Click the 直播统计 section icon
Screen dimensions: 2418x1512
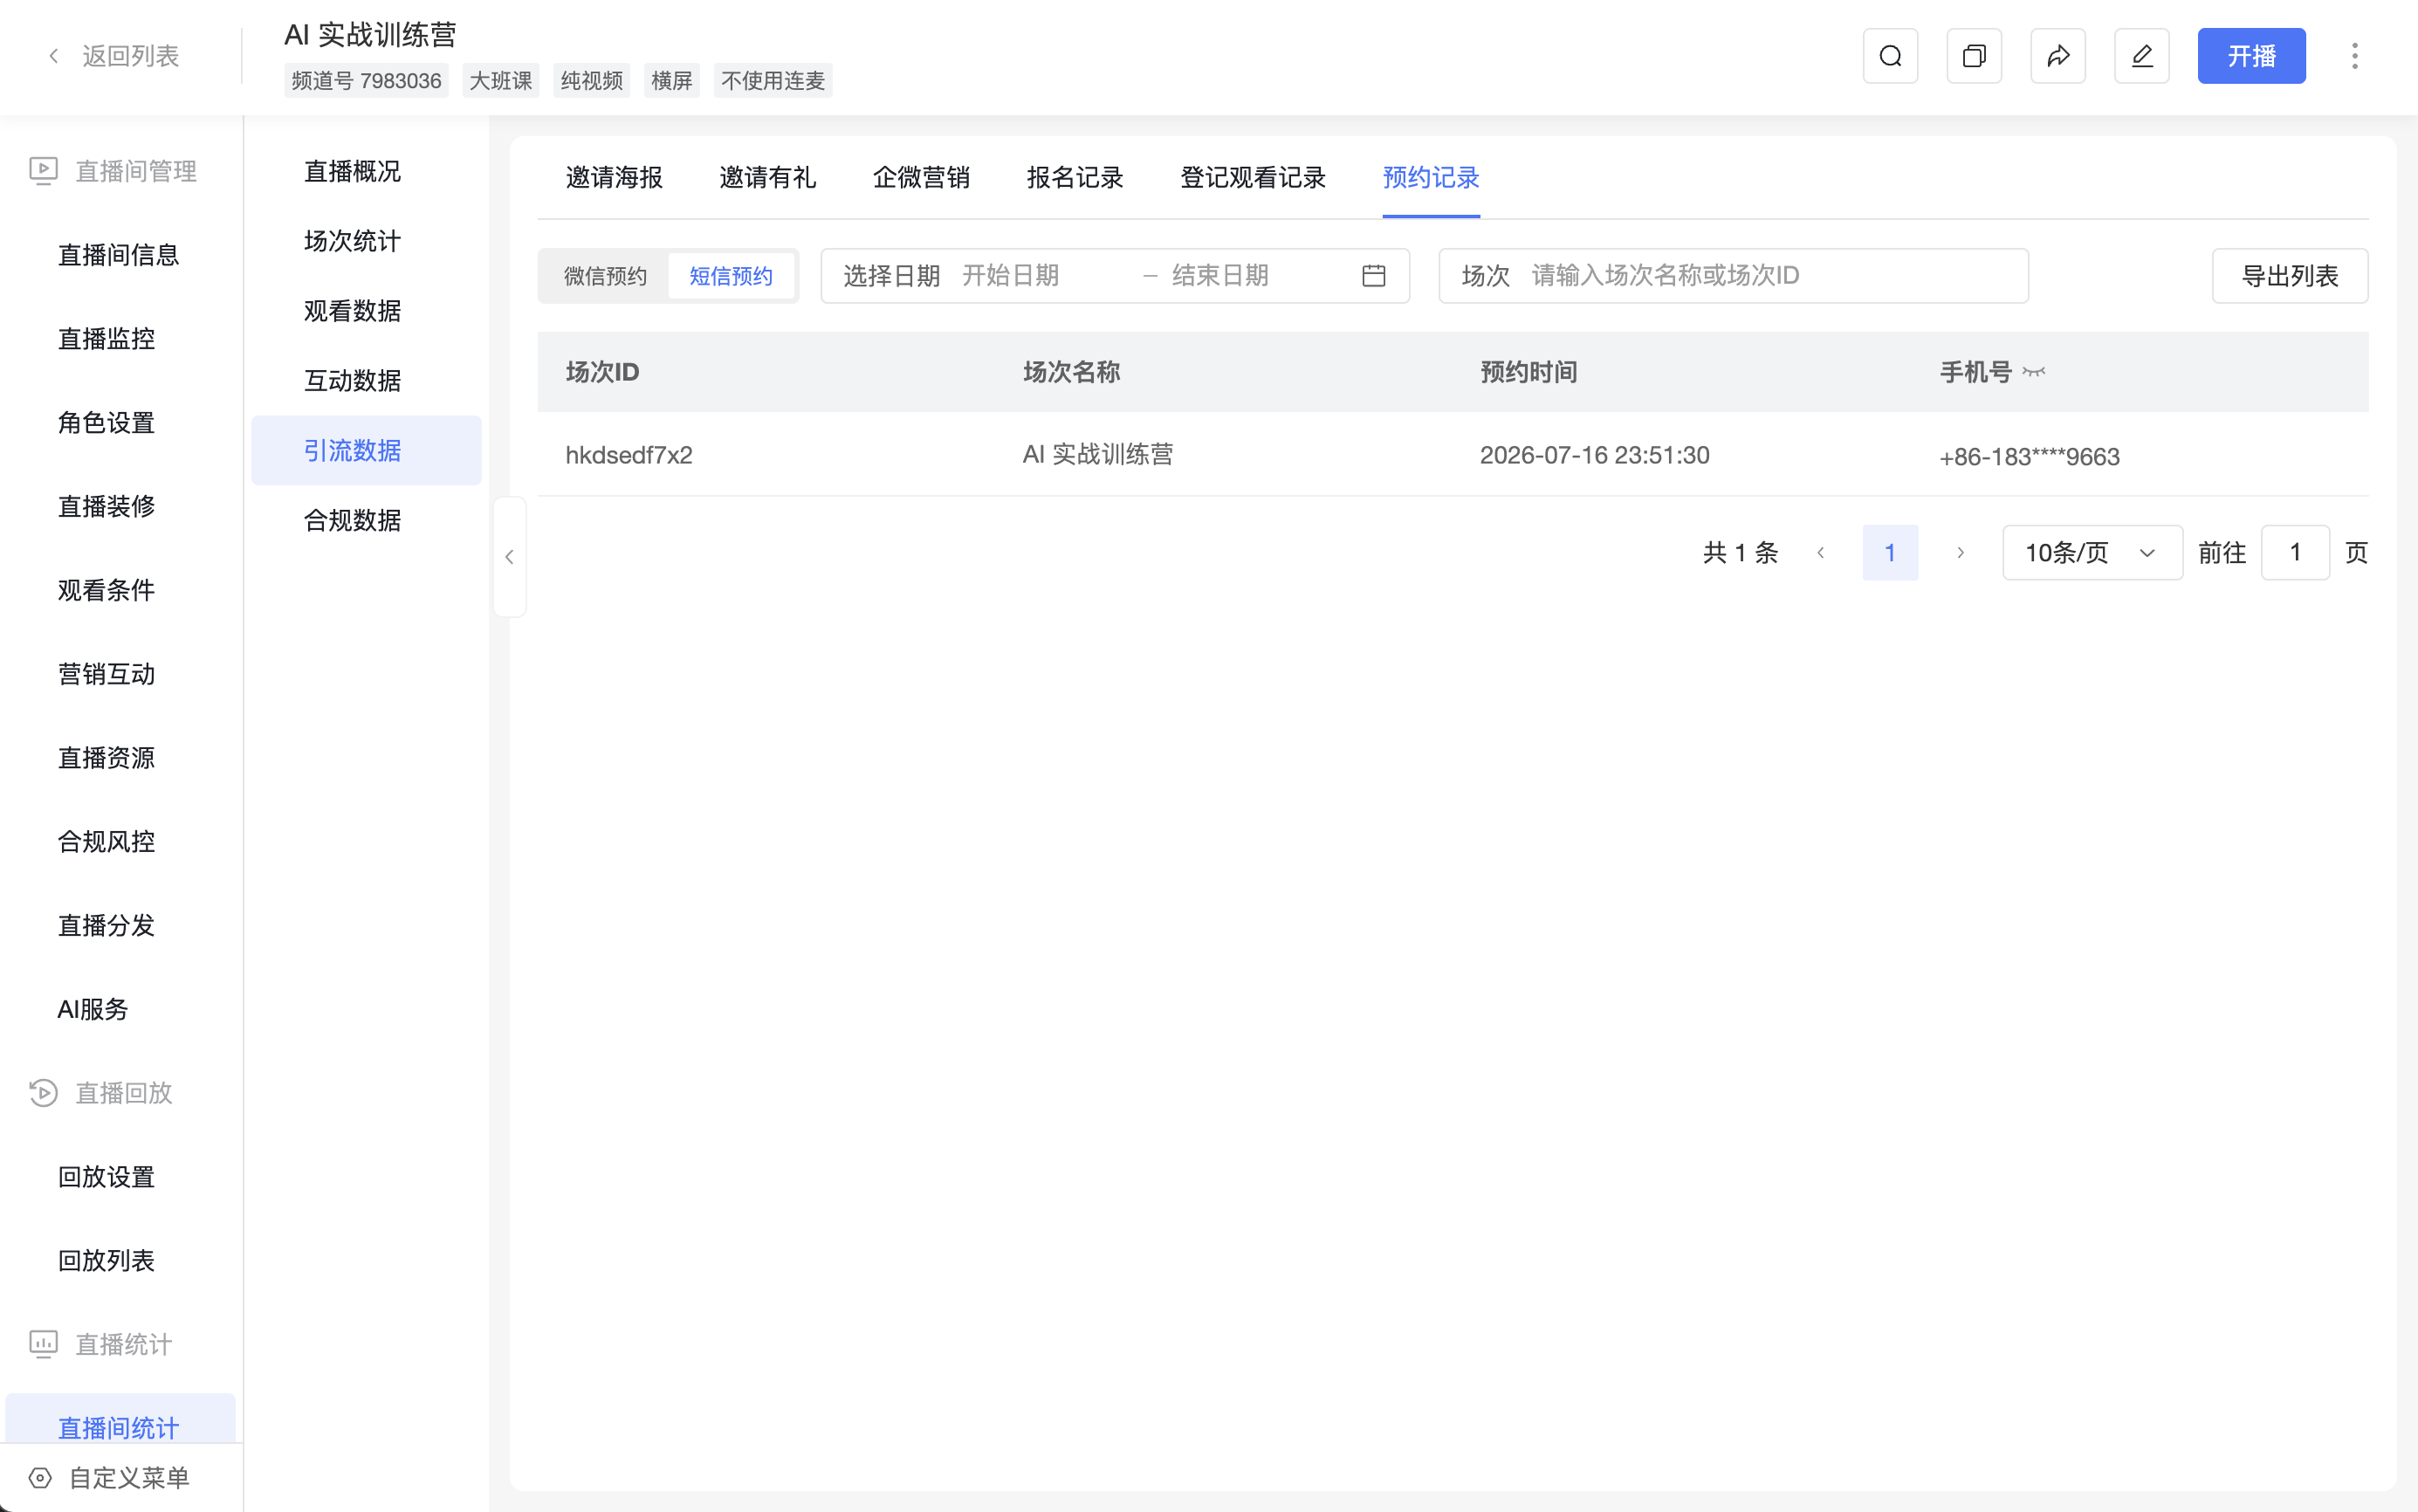[x=43, y=1344]
